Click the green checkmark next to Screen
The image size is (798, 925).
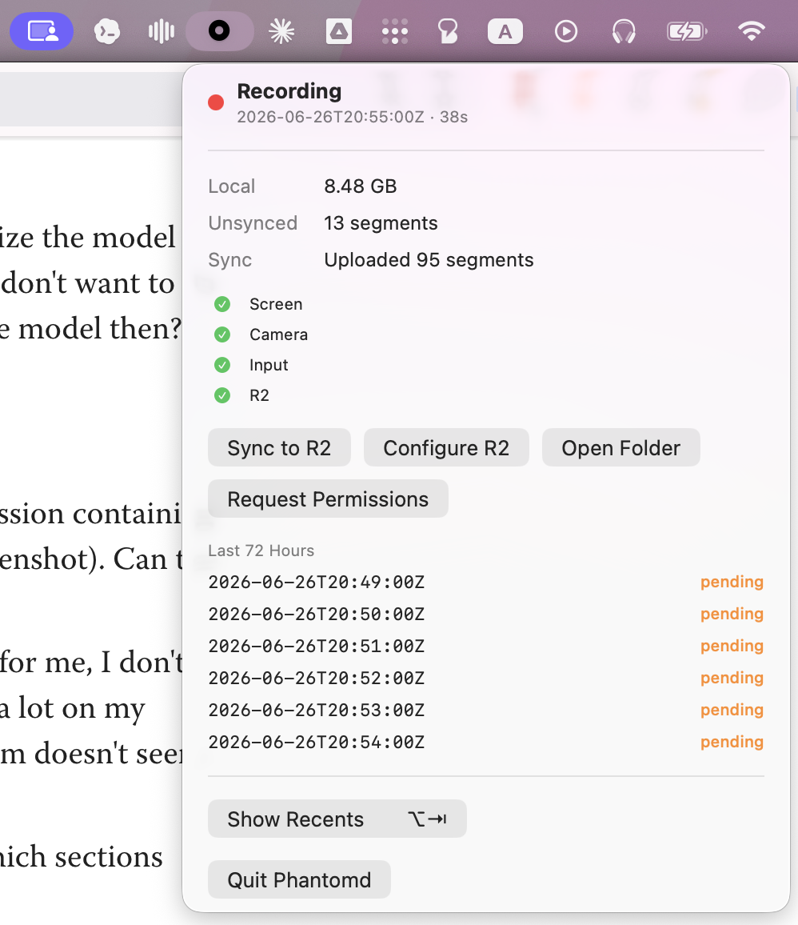point(222,304)
